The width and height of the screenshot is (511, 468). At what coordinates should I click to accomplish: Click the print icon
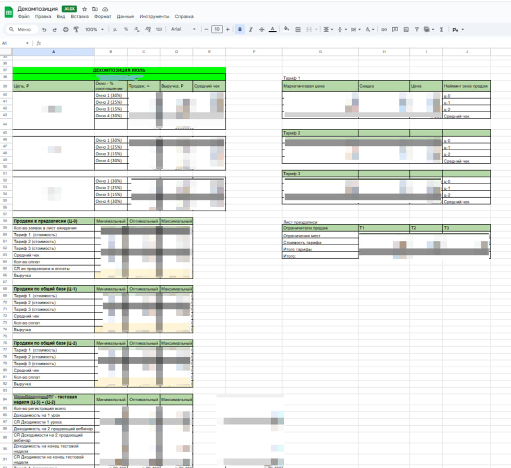click(x=65, y=30)
